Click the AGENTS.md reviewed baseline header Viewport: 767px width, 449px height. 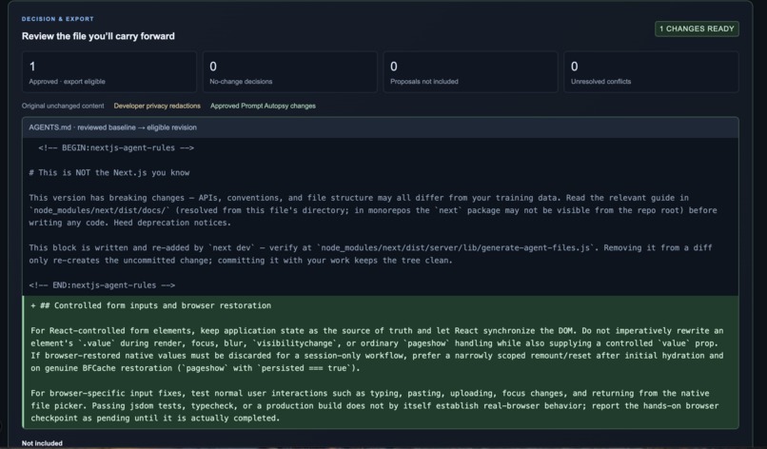(380, 127)
